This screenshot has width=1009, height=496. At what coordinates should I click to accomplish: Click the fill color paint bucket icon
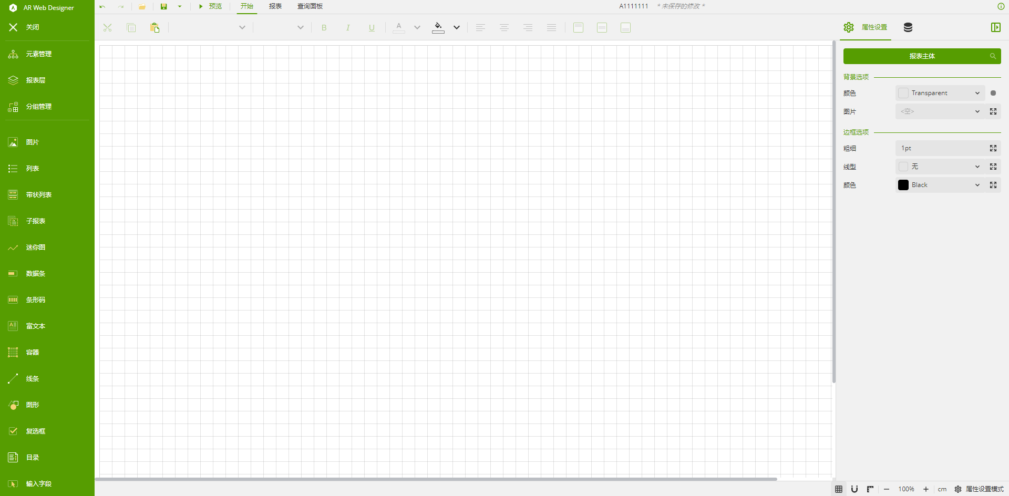[x=438, y=27]
